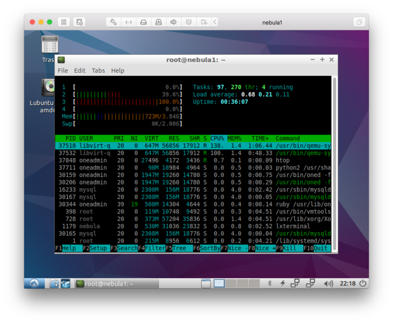The height and width of the screenshot is (323, 393).
Task: Open the Tabs menu
Action: coord(98,70)
